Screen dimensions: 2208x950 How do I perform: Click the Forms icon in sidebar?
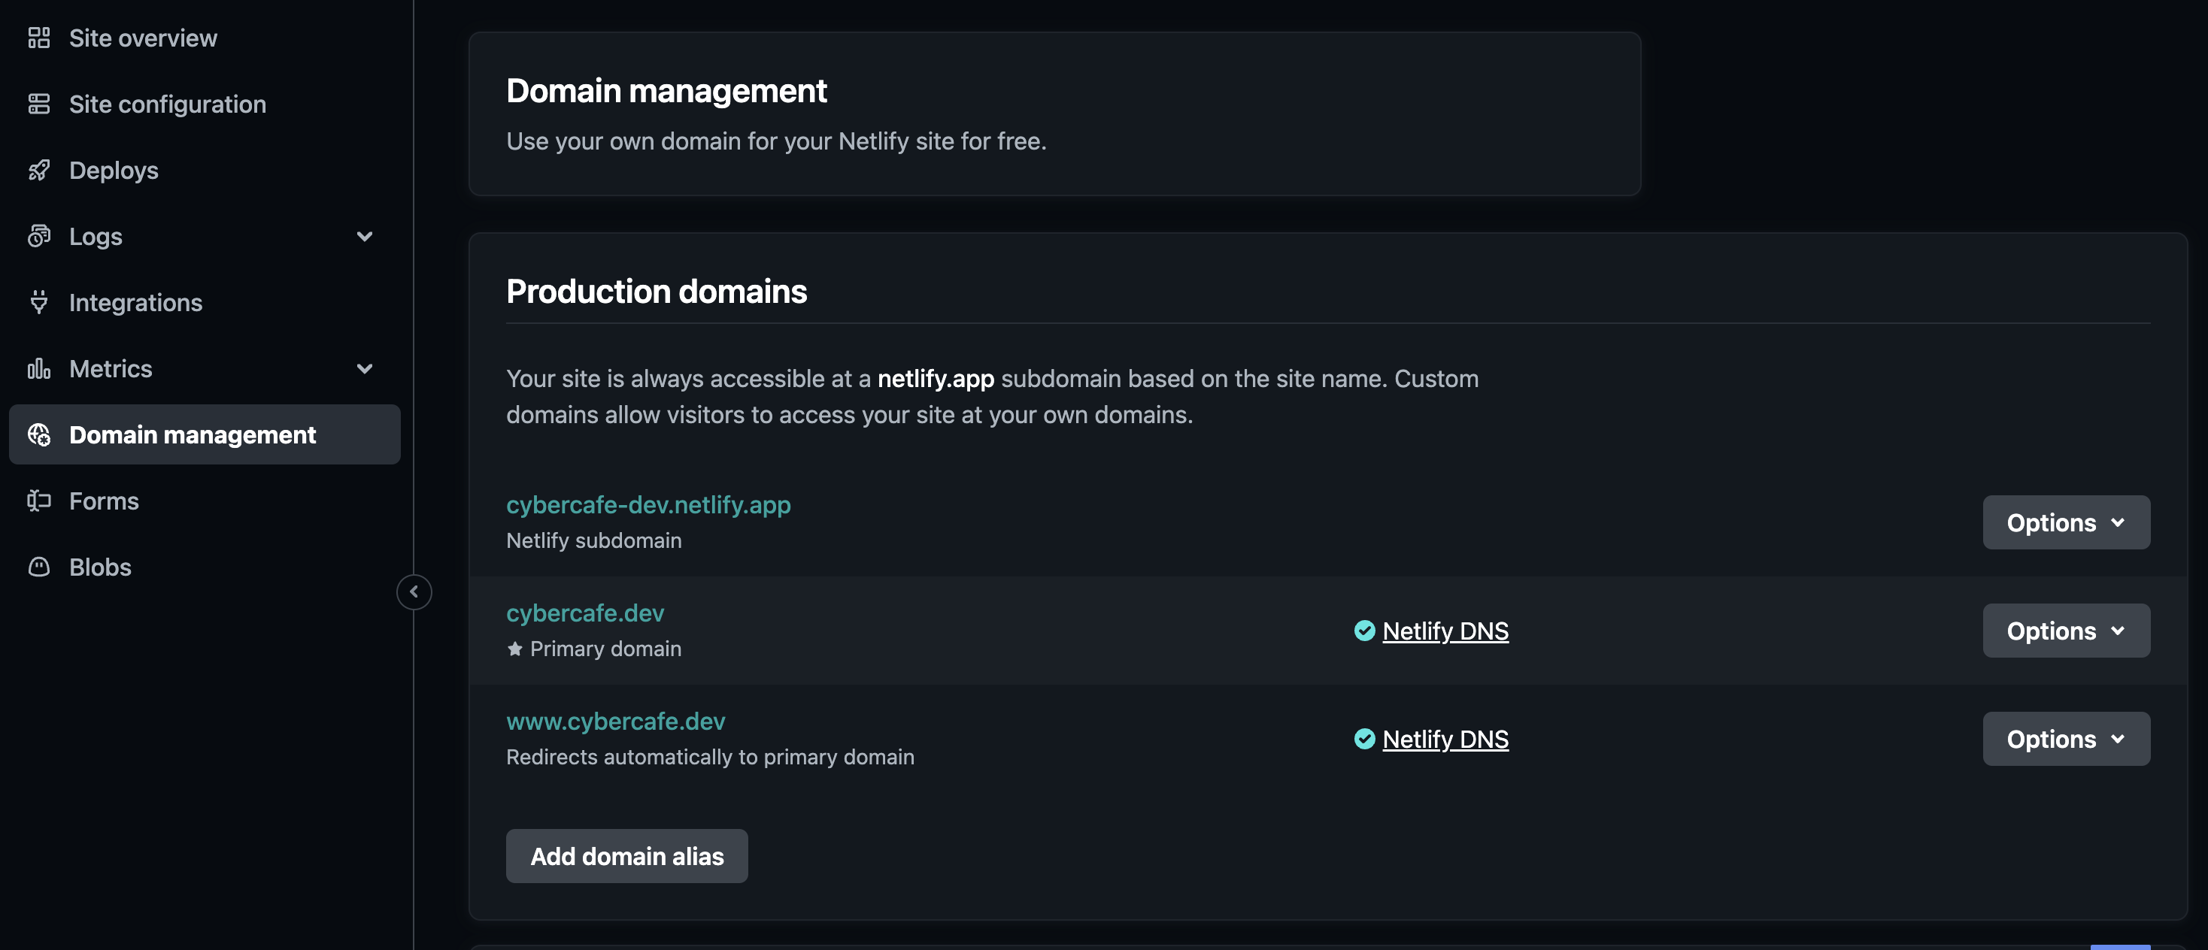pyautogui.click(x=38, y=501)
